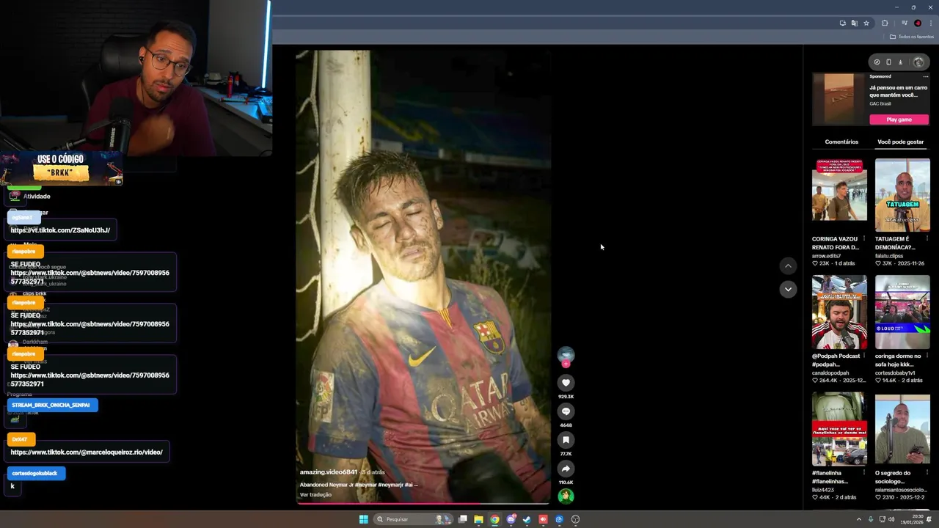The image size is (939, 528).
Task: Go to next video with down arrow
Action: pos(788,289)
